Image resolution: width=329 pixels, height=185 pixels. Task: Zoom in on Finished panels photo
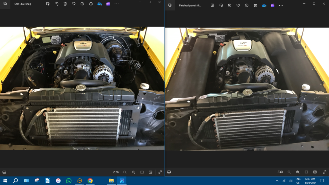coord(298,172)
